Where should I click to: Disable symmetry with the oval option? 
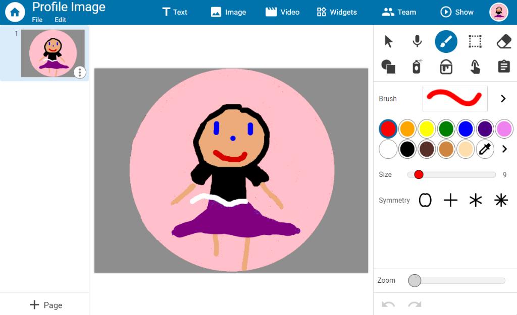click(425, 200)
